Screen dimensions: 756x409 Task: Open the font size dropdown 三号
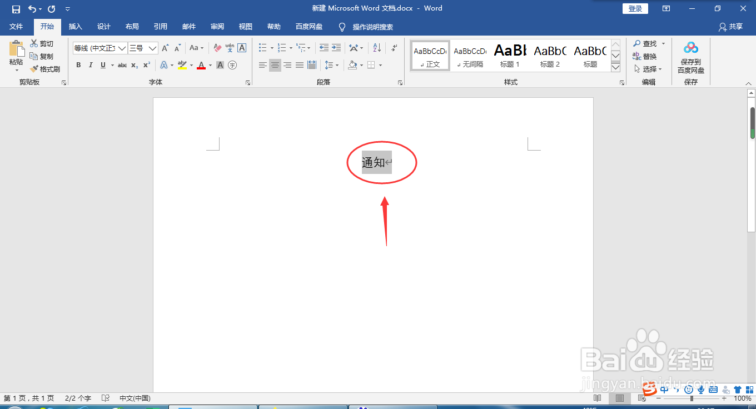(x=152, y=48)
